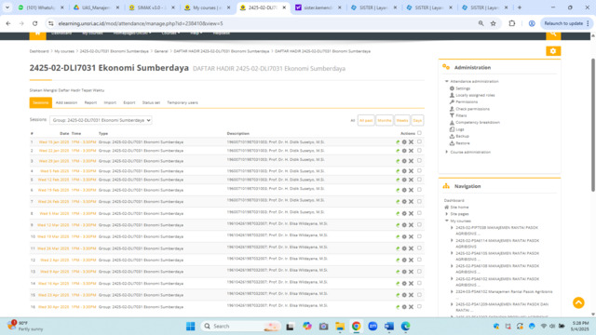Switch to the Temporary users tab
Viewport: 596px width, 335px height.
(183, 102)
